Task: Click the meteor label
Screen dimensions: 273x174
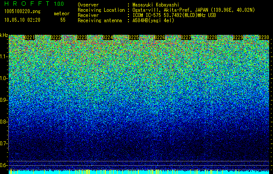Action: click(x=62, y=13)
